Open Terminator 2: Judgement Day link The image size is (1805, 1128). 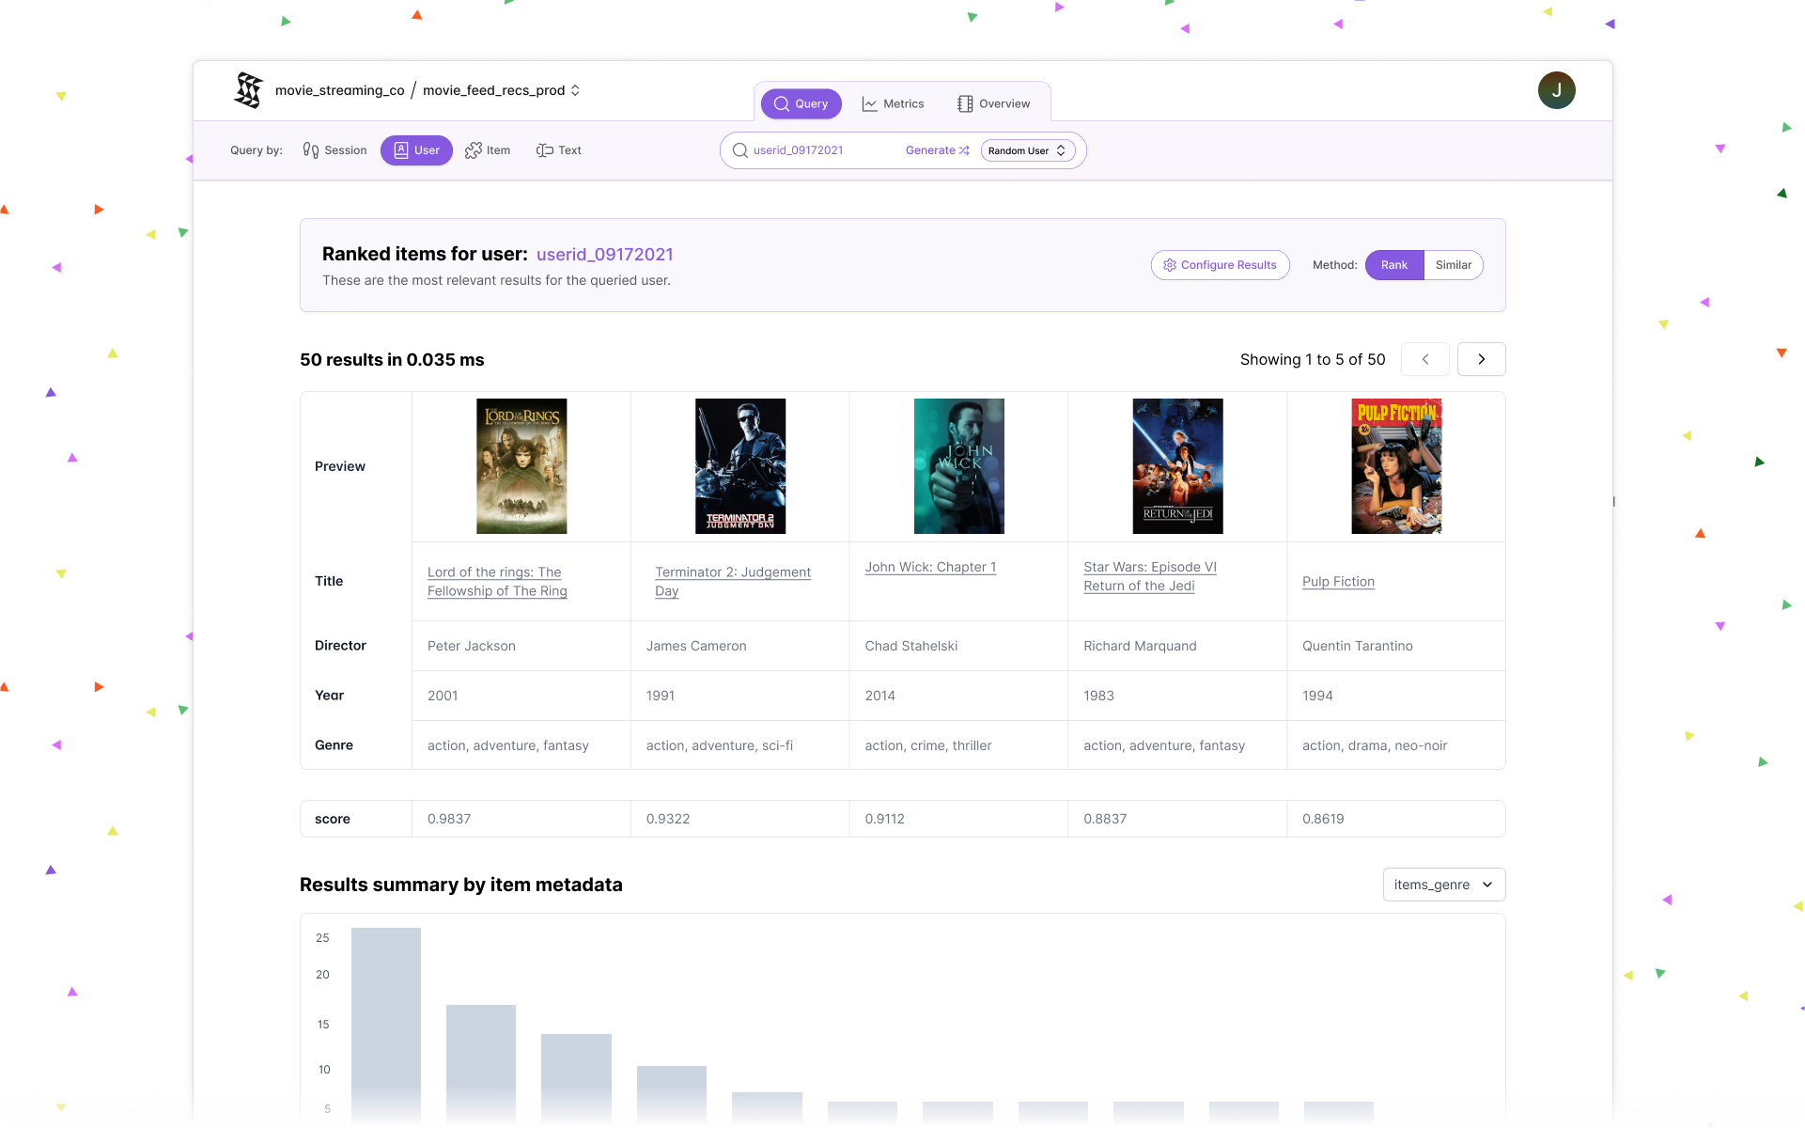click(x=733, y=581)
